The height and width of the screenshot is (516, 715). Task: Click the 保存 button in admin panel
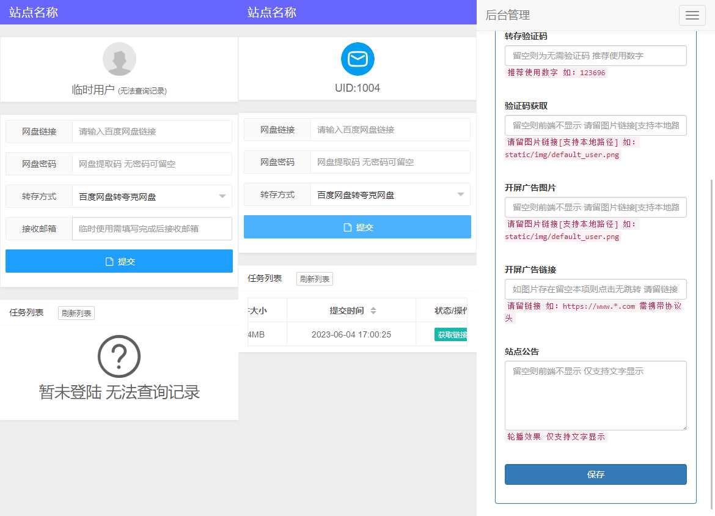595,474
